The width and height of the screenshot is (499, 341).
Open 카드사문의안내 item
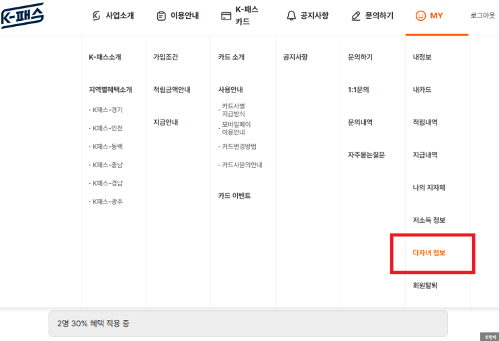(242, 165)
